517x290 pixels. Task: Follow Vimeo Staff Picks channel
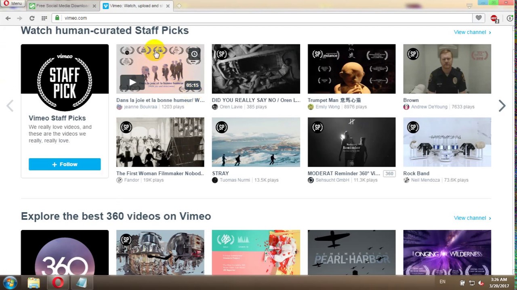[x=65, y=164]
